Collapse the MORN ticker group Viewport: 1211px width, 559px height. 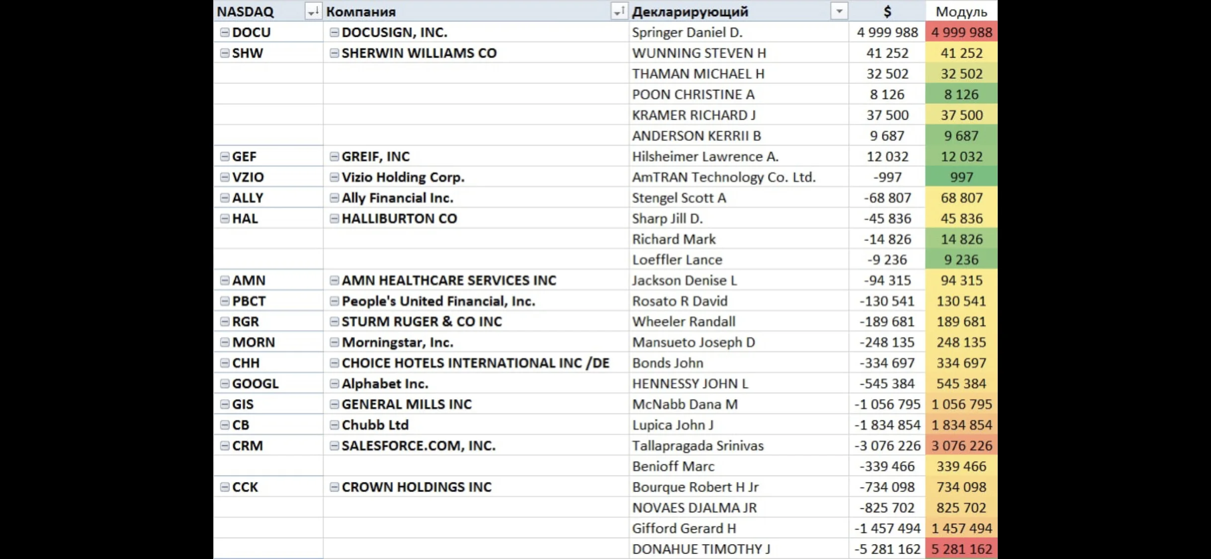pos(225,342)
